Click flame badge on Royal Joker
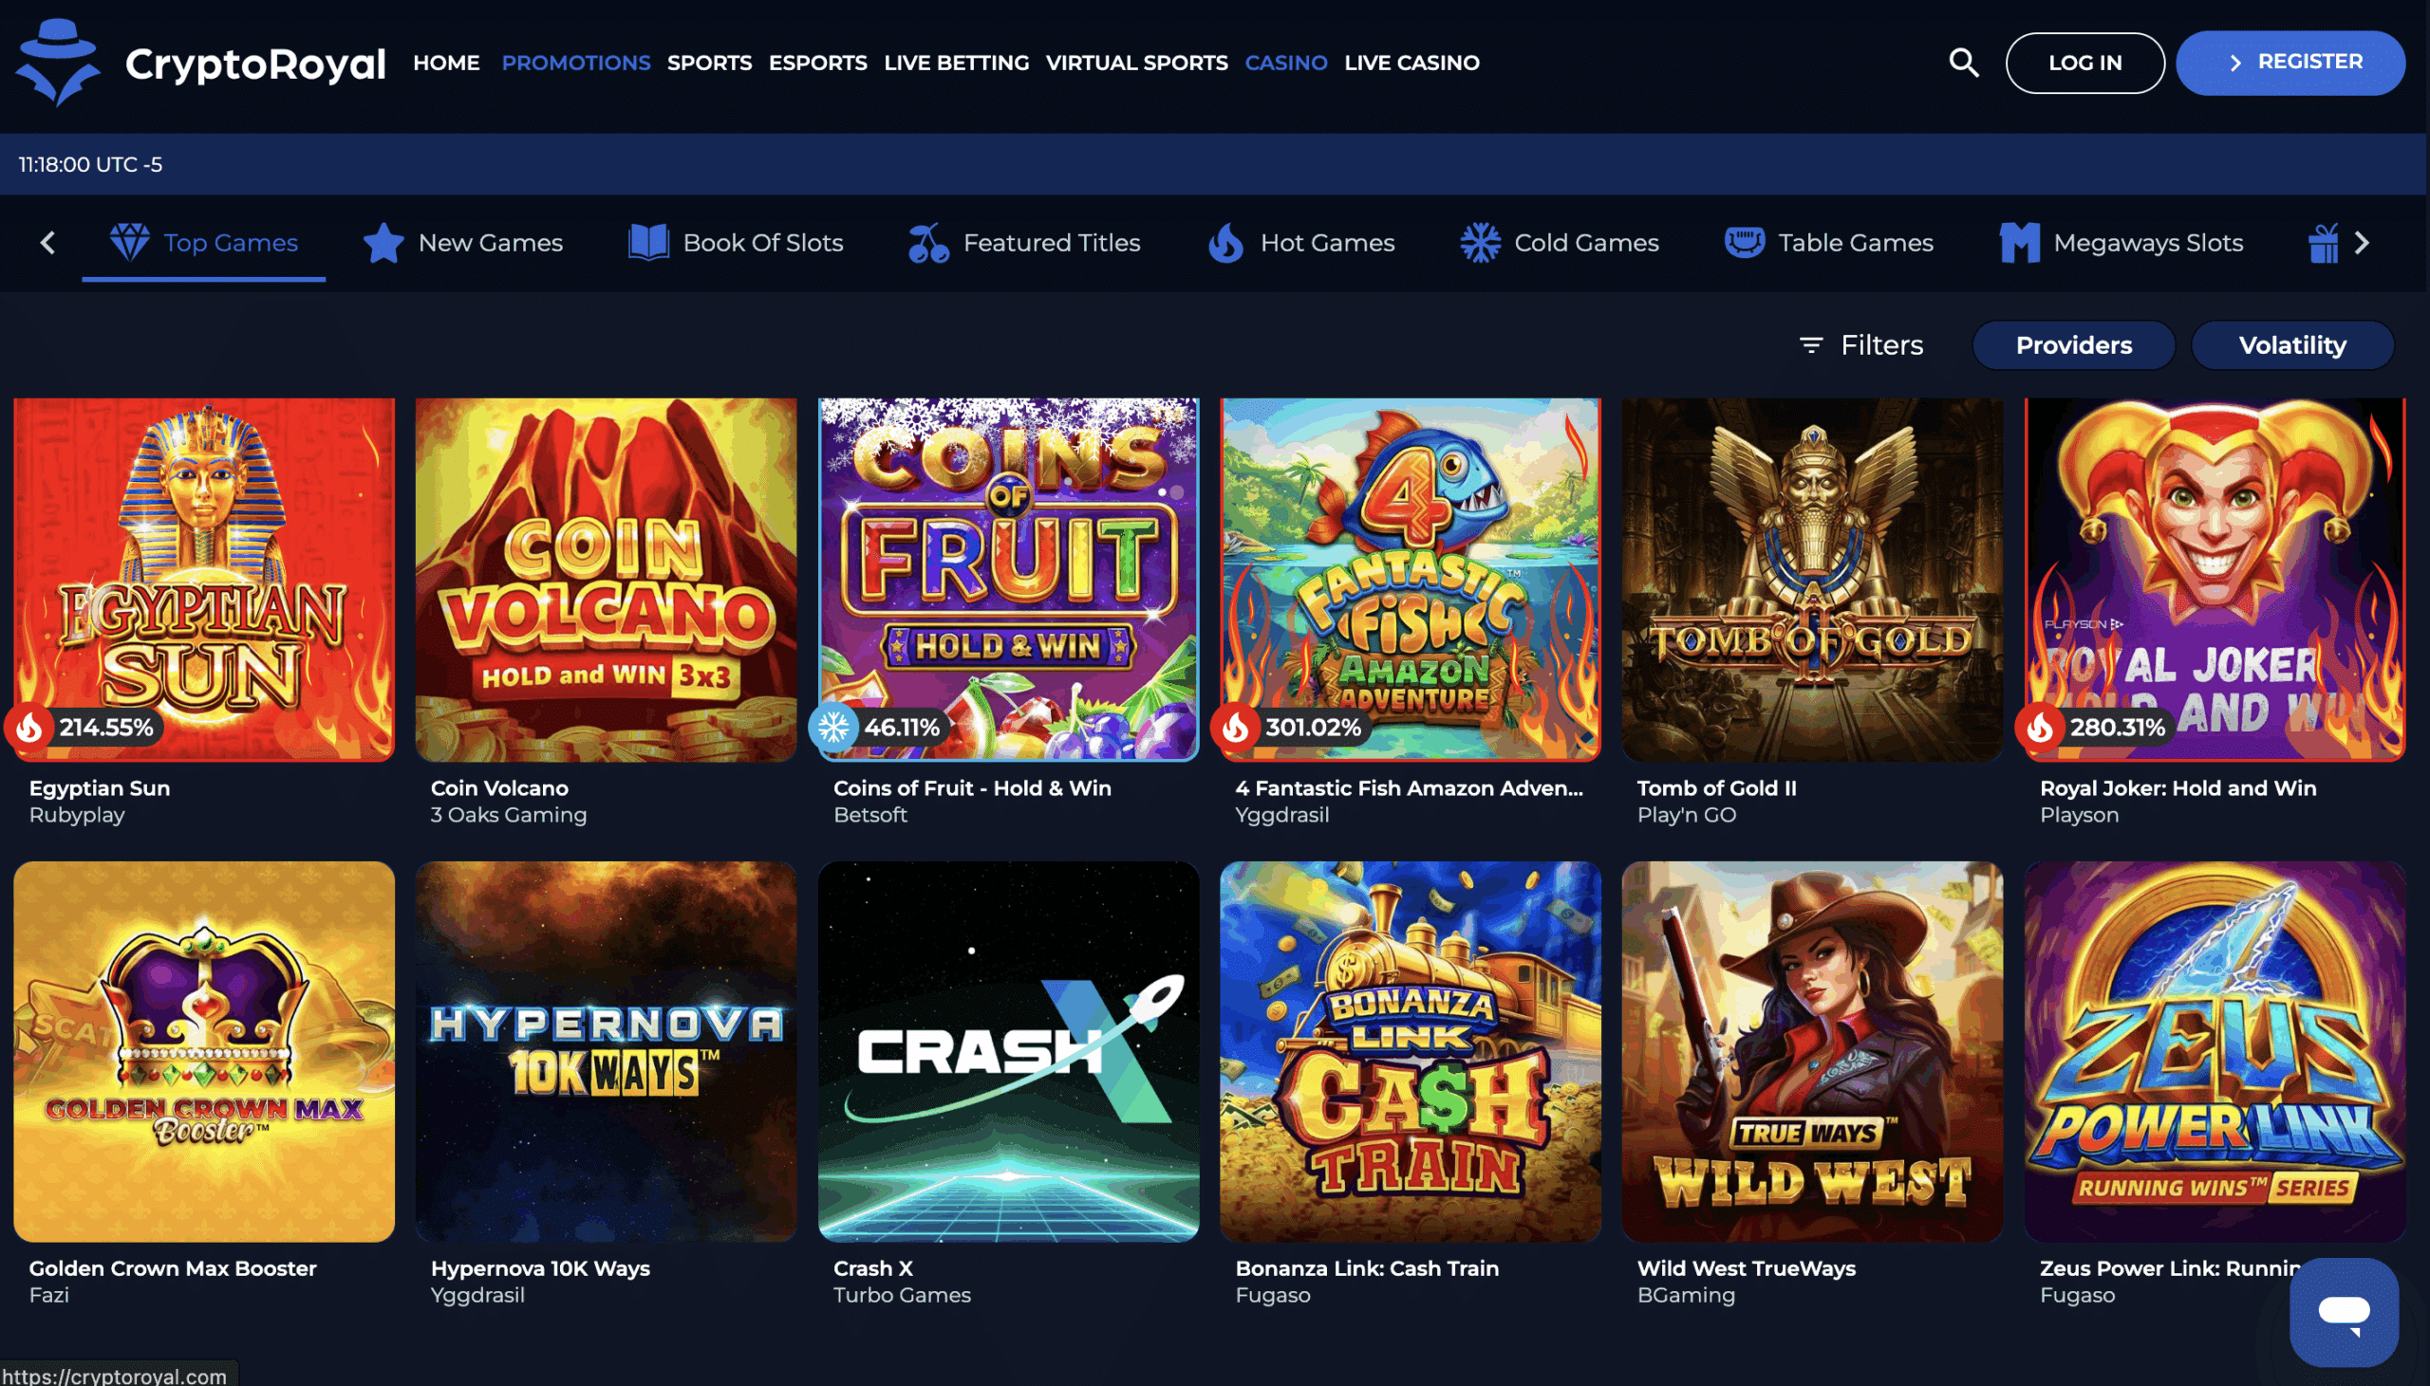This screenshot has width=2430, height=1386. point(2040,728)
